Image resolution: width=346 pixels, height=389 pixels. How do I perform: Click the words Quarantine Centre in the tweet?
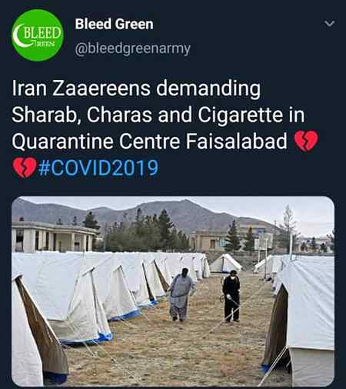[96, 142]
